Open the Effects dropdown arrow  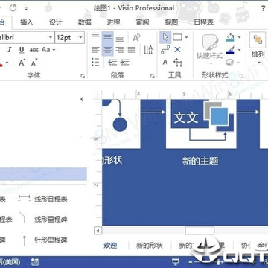click(239, 63)
